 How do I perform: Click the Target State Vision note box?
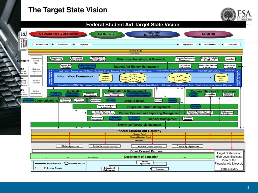click(x=229, y=161)
